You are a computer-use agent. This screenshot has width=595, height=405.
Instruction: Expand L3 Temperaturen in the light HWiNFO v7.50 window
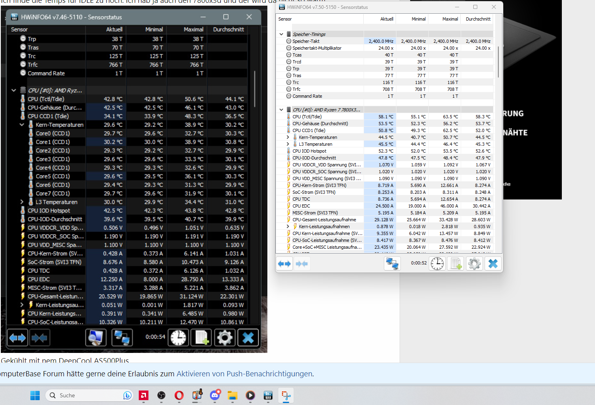click(288, 144)
